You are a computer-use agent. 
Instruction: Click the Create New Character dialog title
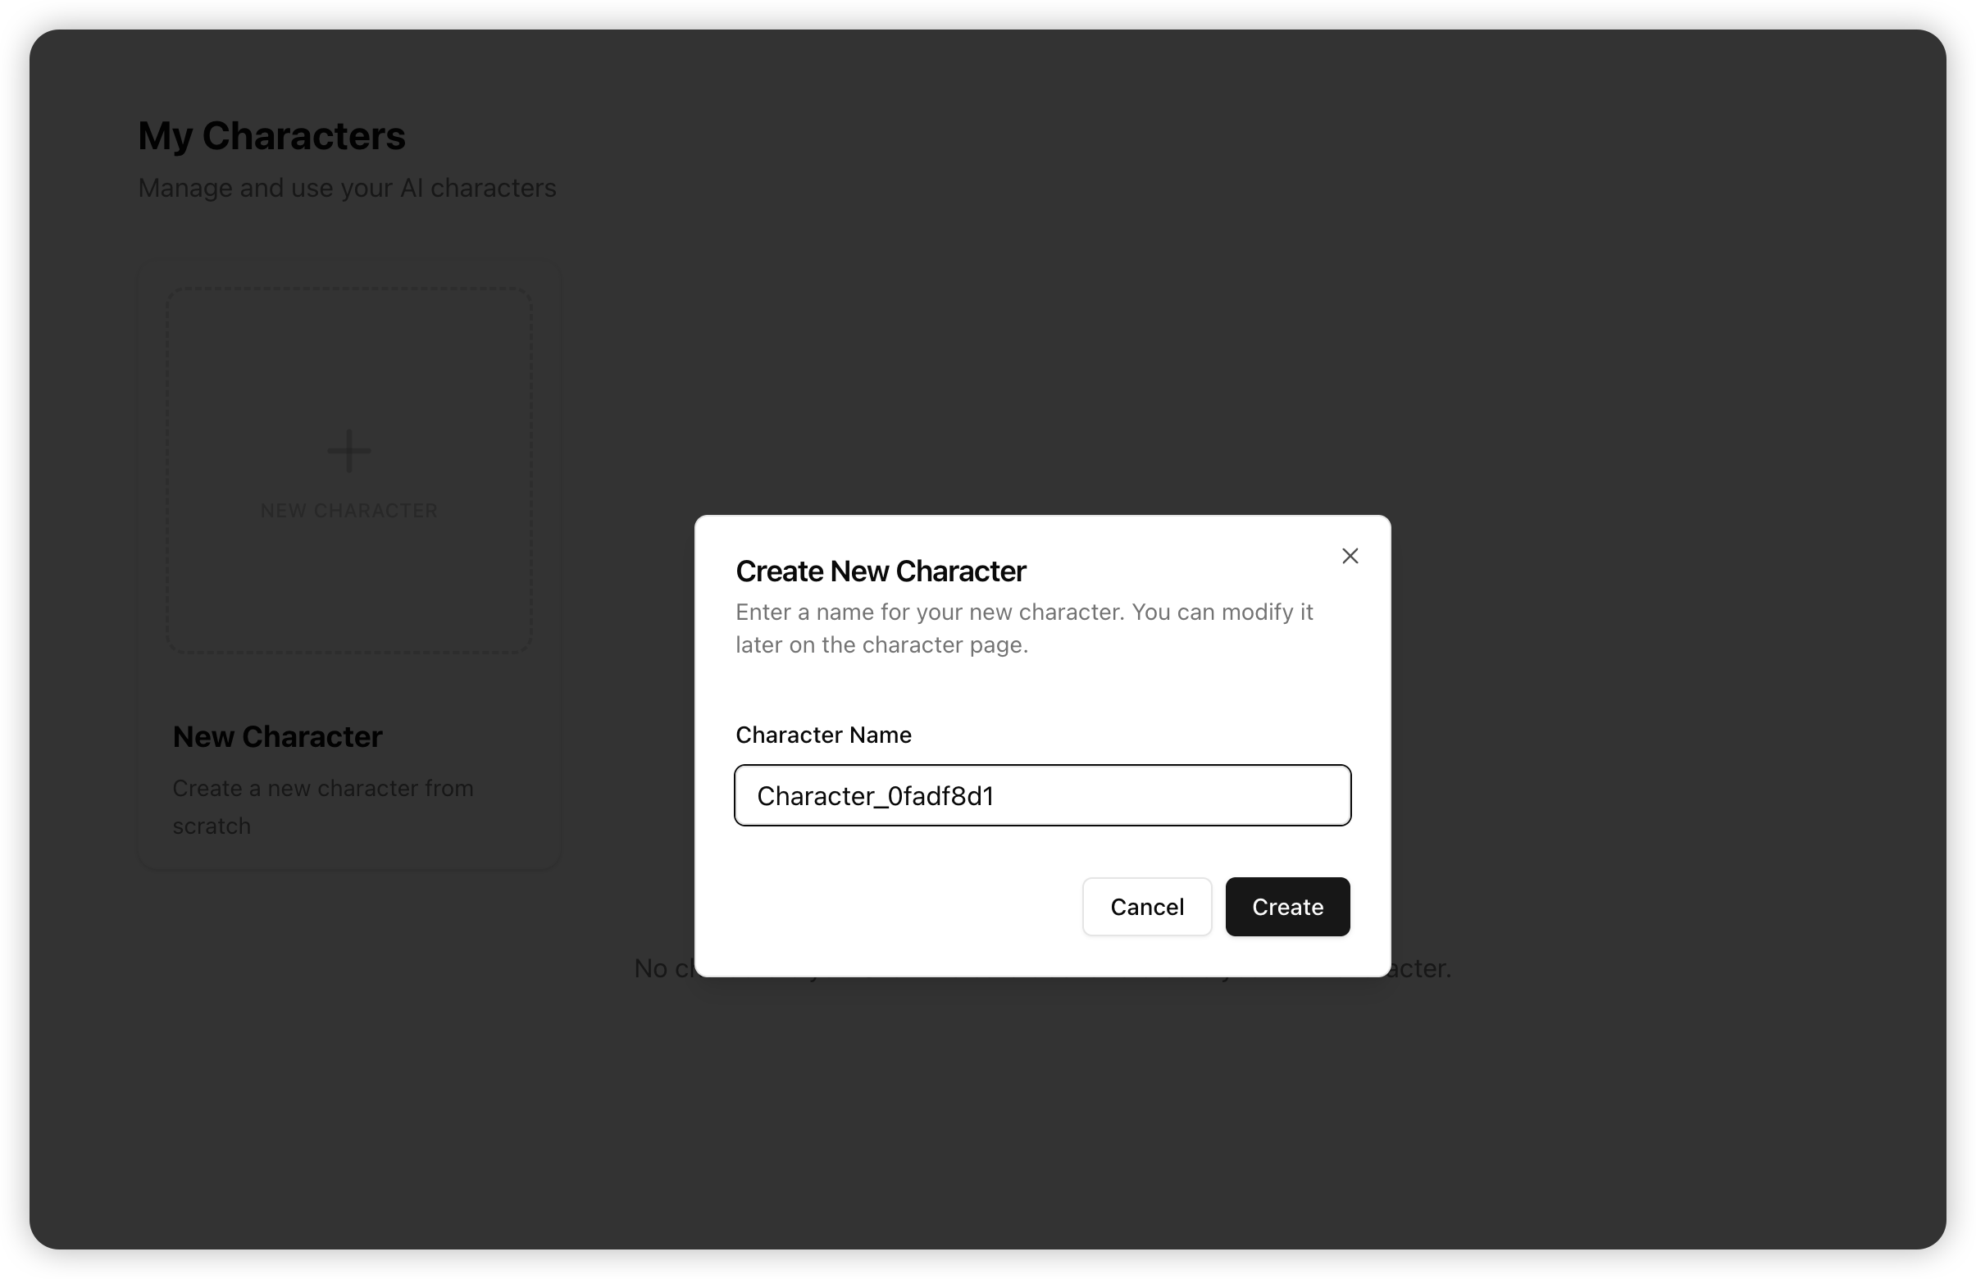(x=879, y=570)
